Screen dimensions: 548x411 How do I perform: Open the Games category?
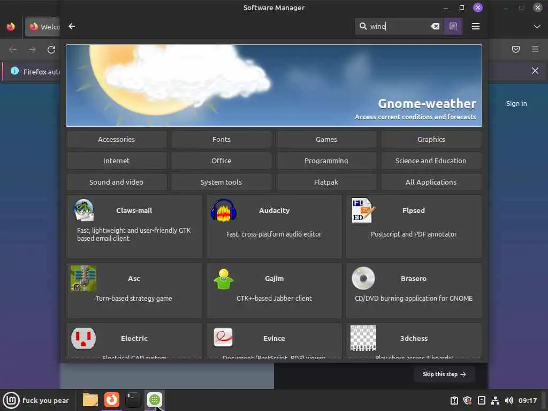[x=326, y=140]
